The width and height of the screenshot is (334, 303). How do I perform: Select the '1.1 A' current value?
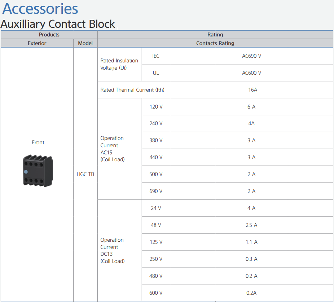tap(251, 242)
